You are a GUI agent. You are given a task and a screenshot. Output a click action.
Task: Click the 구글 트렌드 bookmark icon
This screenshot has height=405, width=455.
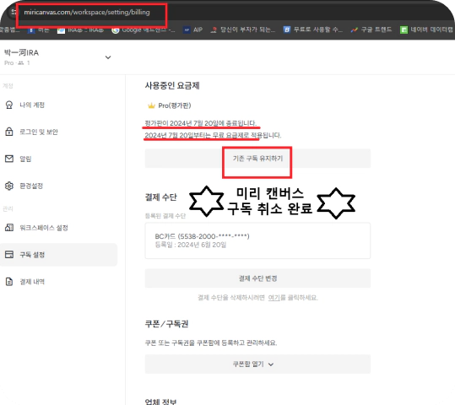(x=354, y=30)
